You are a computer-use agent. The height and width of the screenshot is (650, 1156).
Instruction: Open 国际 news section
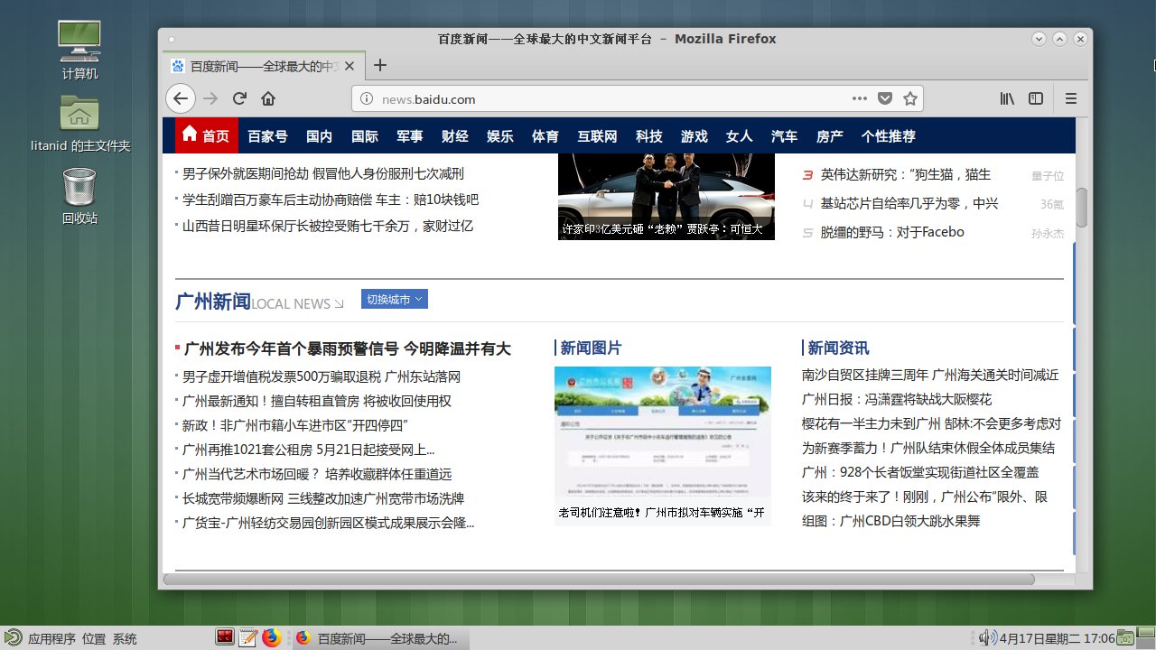point(364,136)
